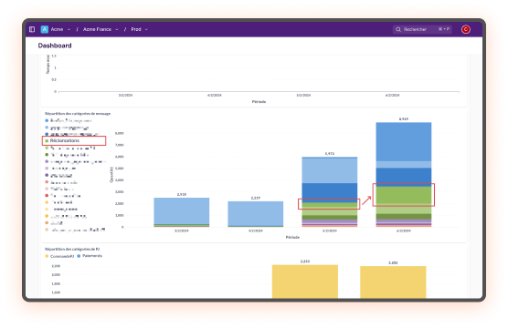
Task: Toggle the Paiements legend entry
Action: pos(90,256)
